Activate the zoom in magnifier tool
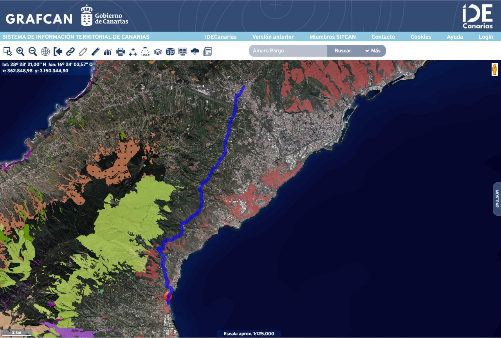Screen dimensions: 501x338 [20, 51]
